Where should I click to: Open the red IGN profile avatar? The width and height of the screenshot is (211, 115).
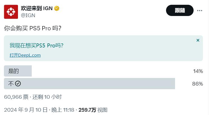point(11,12)
